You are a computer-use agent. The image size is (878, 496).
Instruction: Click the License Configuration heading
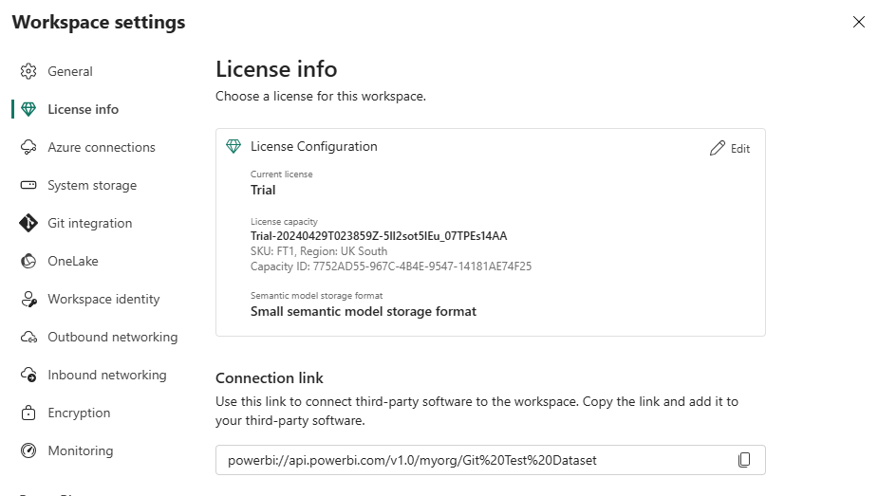pyautogui.click(x=313, y=146)
